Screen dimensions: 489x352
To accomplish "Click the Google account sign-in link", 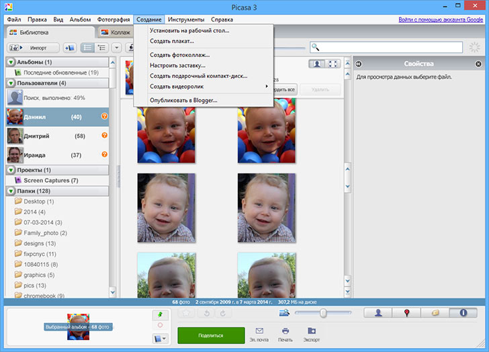I will [x=441, y=19].
